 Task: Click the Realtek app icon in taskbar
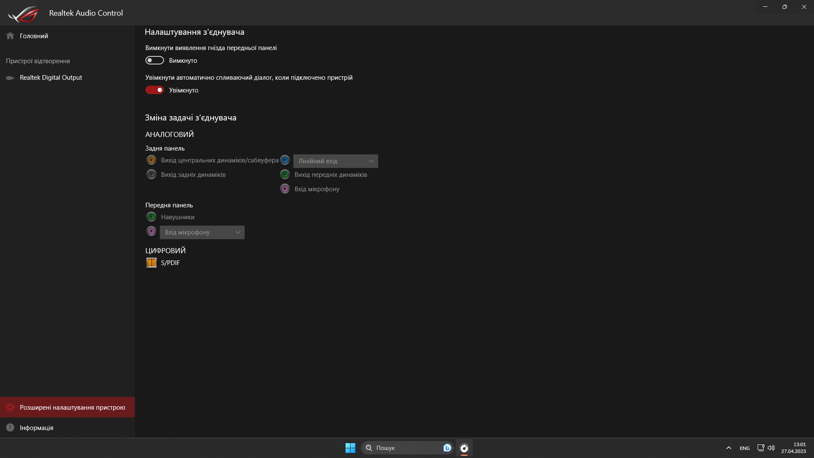(x=464, y=448)
